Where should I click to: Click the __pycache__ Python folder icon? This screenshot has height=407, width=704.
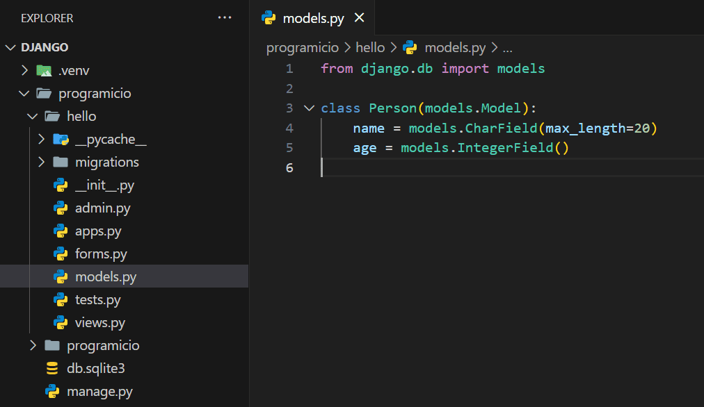61,140
